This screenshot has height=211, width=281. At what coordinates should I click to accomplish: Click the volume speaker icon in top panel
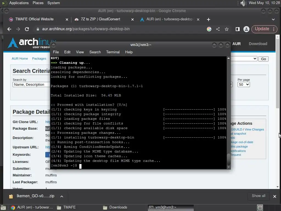243,3
